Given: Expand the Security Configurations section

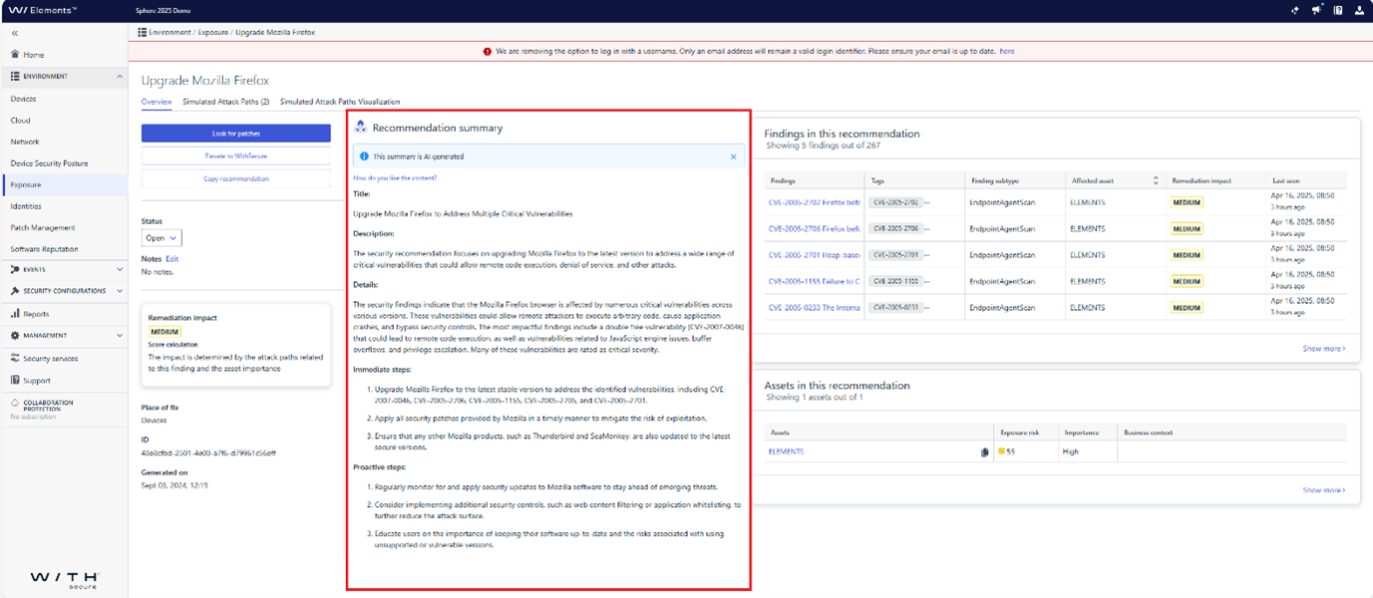Looking at the screenshot, I should (120, 291).
